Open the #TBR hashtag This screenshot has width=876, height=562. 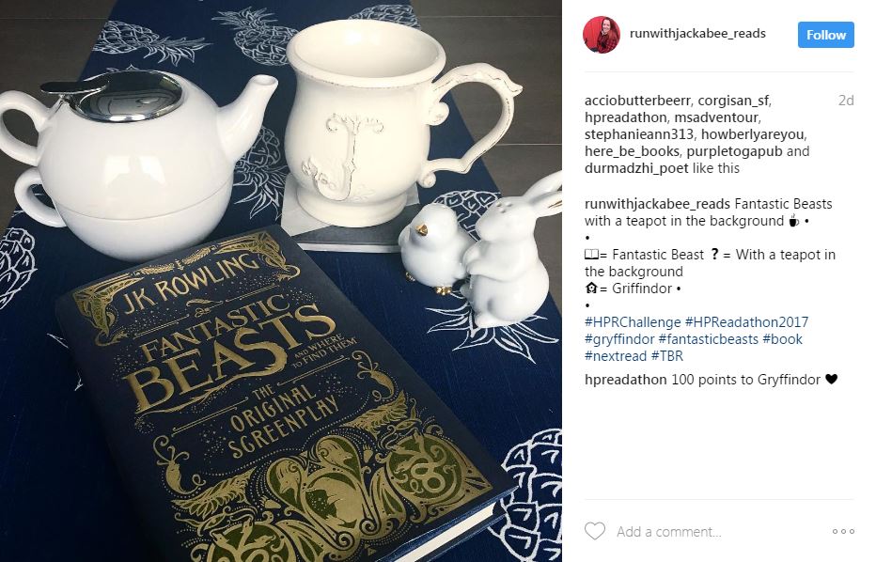(667, 356)
